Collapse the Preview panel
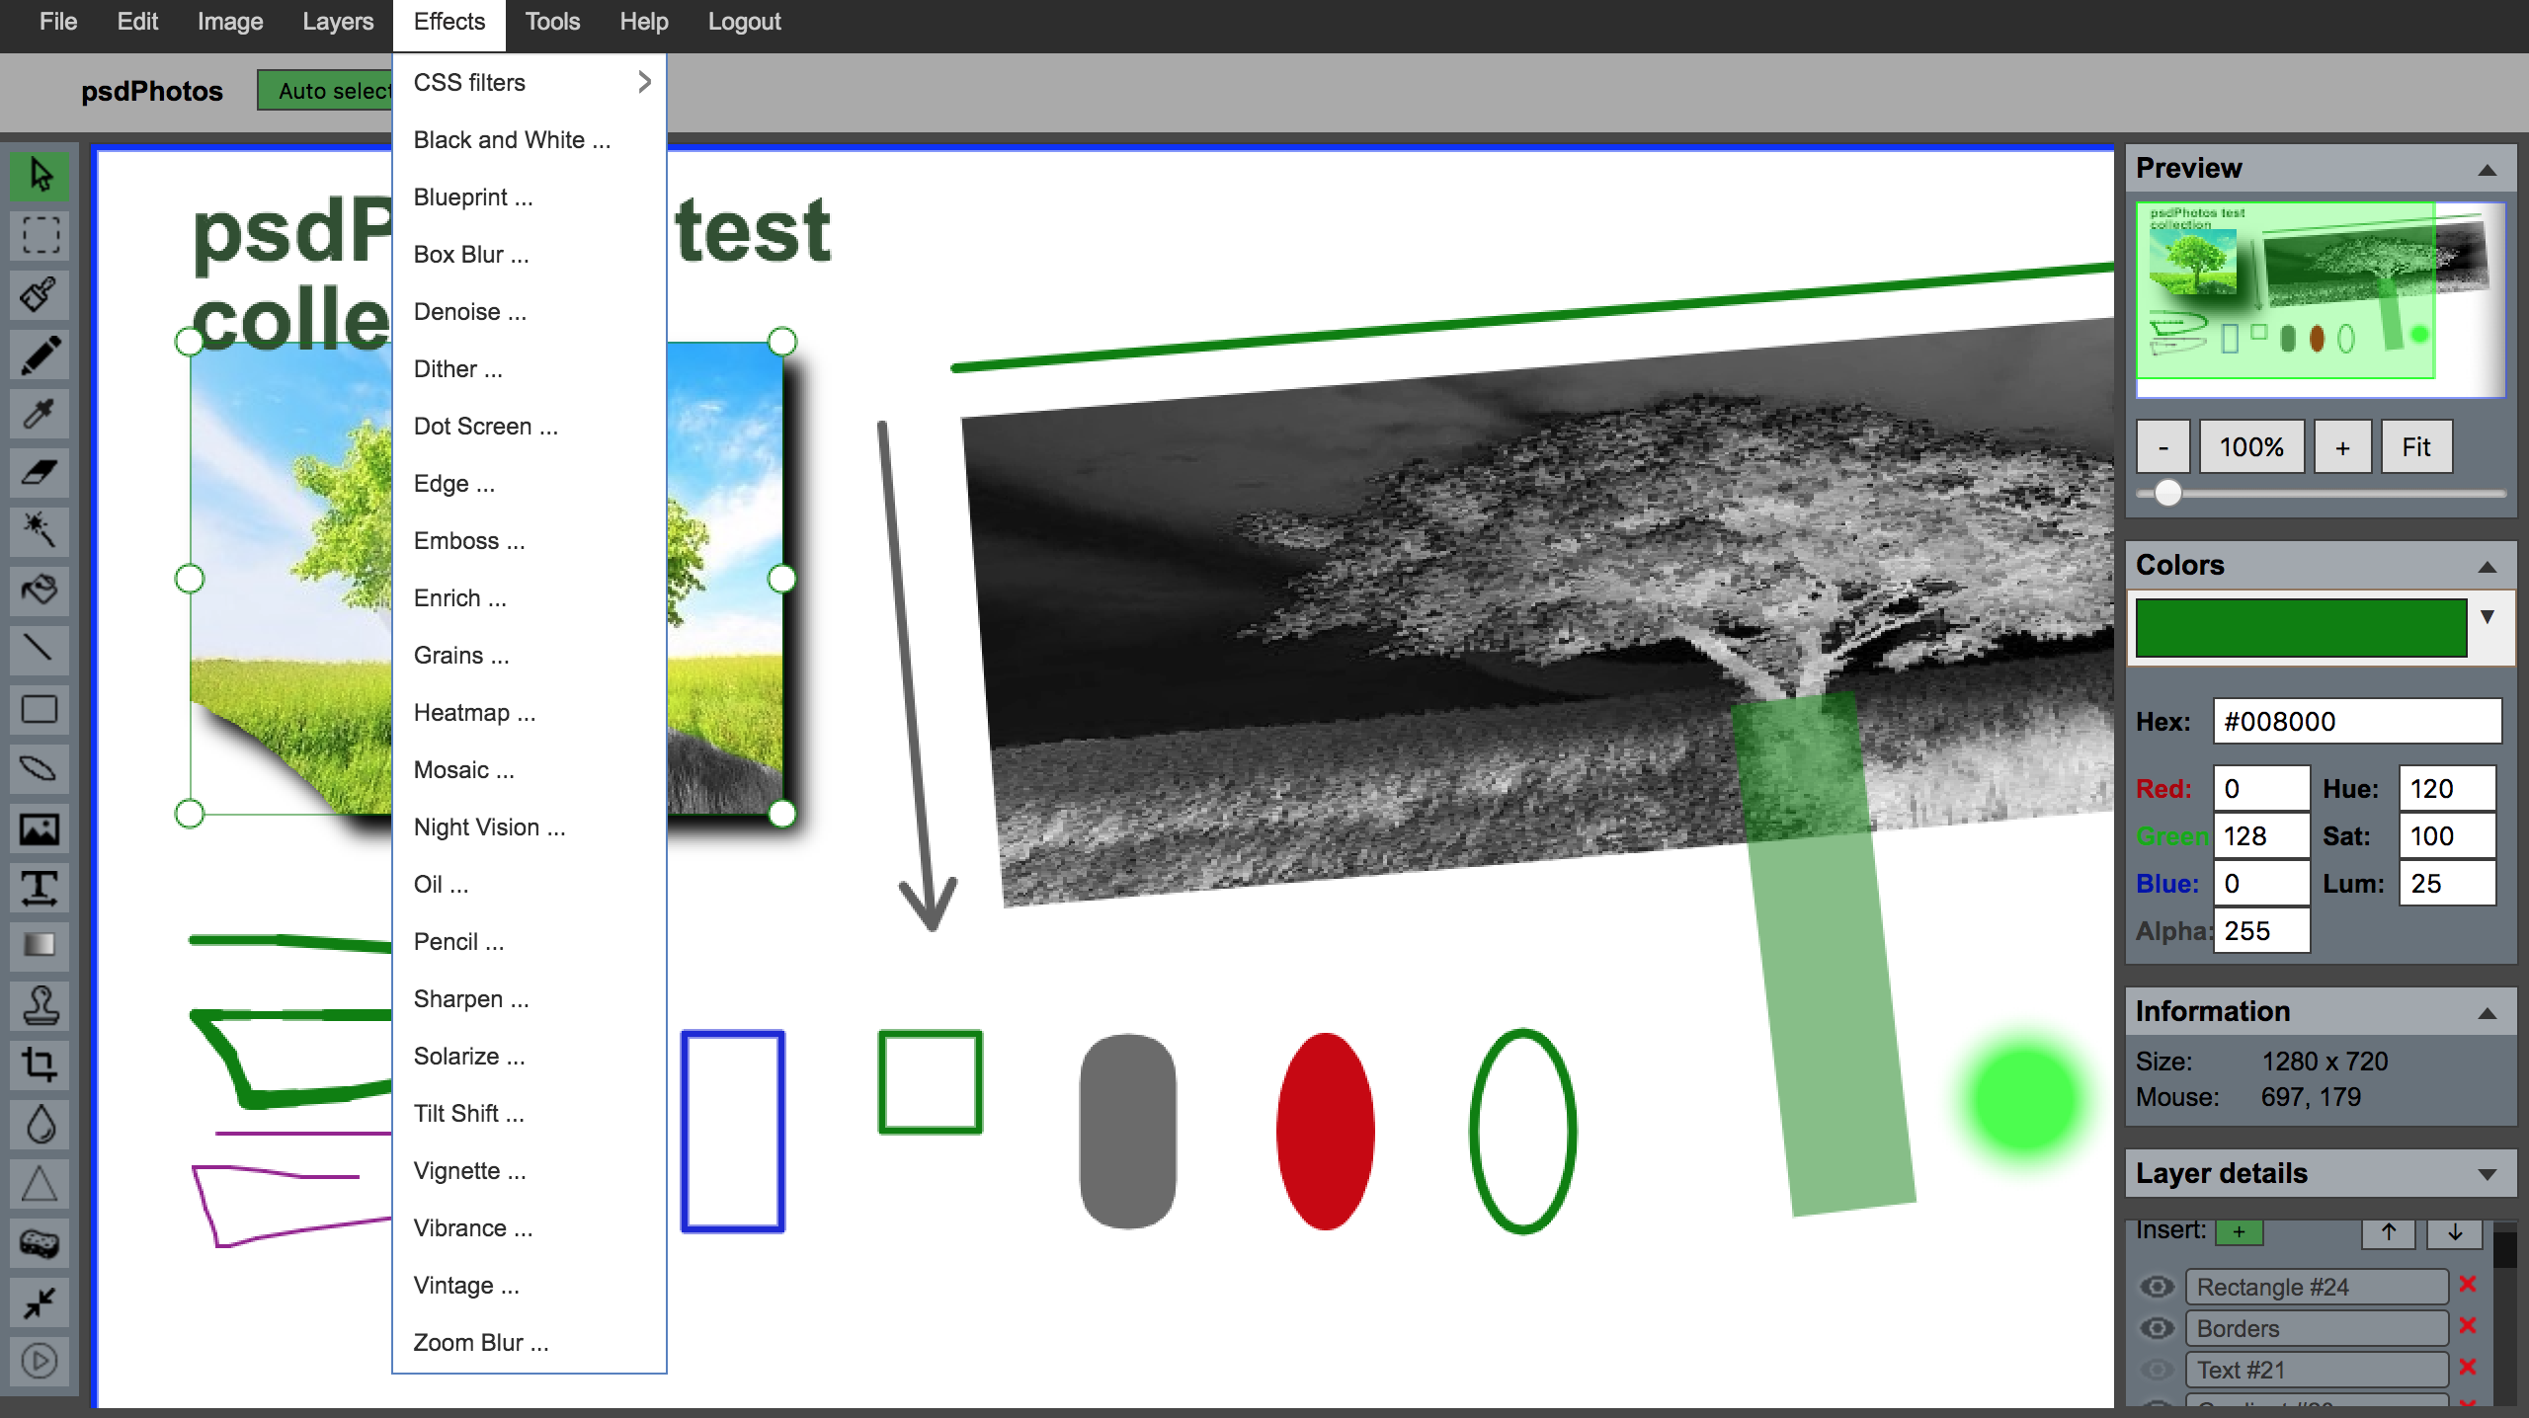The height and width of the screenshot is (1418, 2529). pyautogui.click(x=2487, y=170)
